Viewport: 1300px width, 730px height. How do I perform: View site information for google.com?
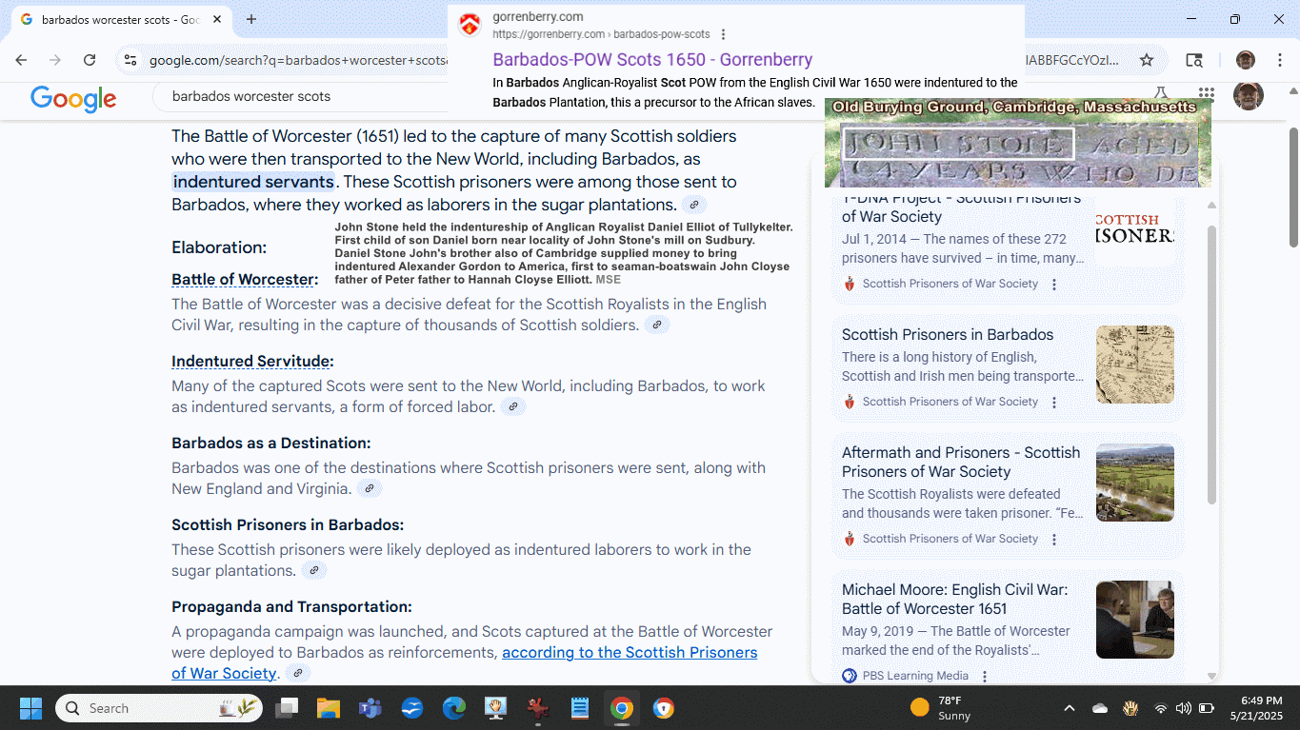(x=130, y=60)
